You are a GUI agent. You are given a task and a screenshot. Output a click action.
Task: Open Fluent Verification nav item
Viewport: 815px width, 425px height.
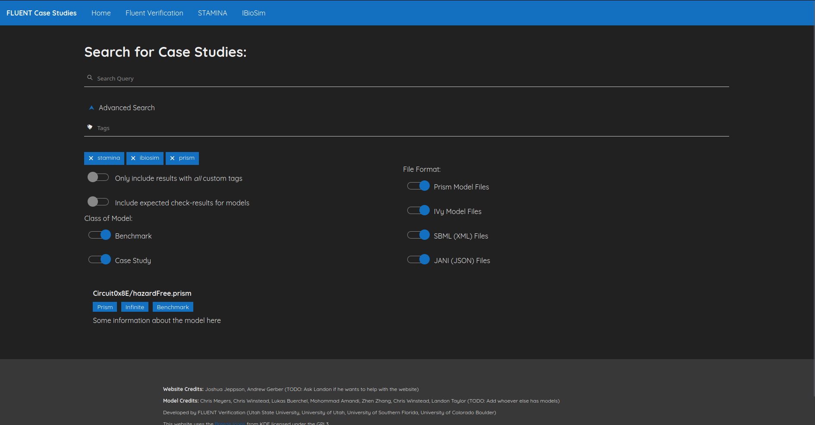(x=154, y=13)
